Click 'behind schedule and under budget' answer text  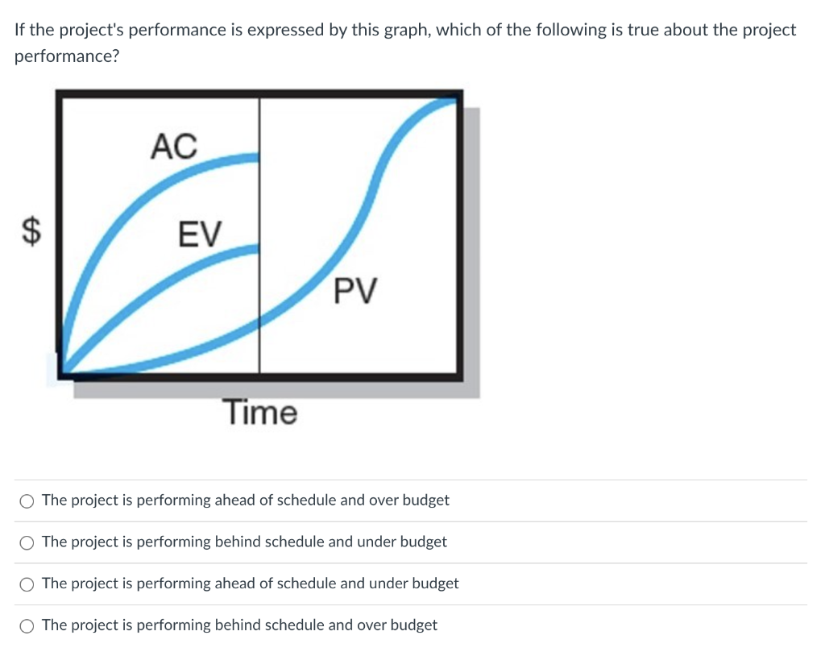click(243, 542)
